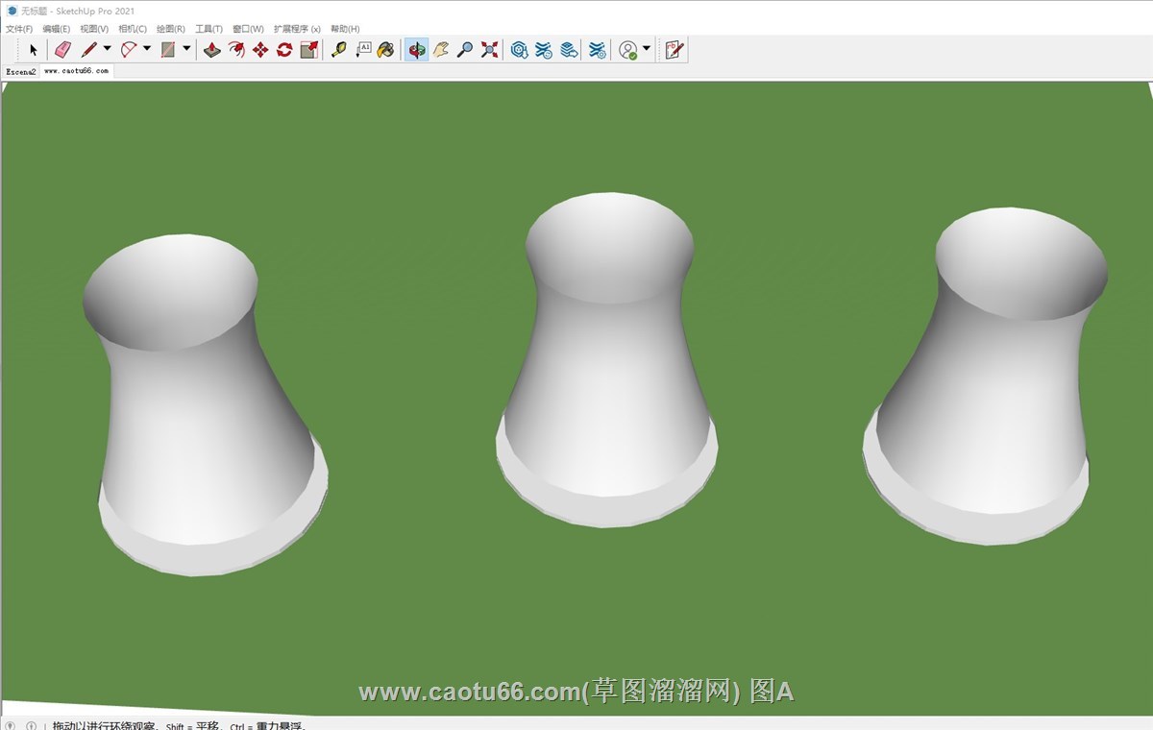The image size is (1153, 730).
Task: Choose the Rotate tool
Action: 284,50
